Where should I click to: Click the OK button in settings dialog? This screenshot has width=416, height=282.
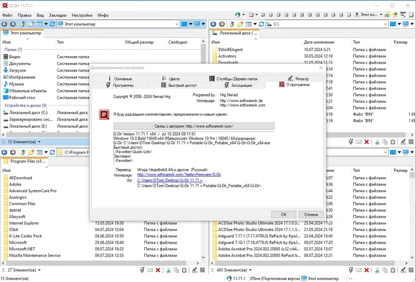[283, 214]
